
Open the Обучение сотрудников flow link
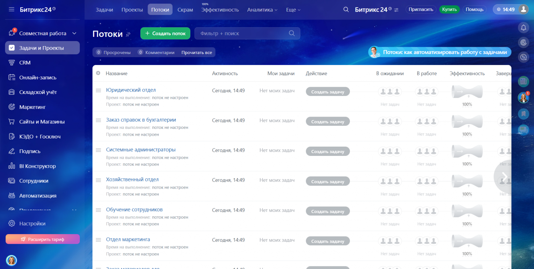click(x=134, y=210)
